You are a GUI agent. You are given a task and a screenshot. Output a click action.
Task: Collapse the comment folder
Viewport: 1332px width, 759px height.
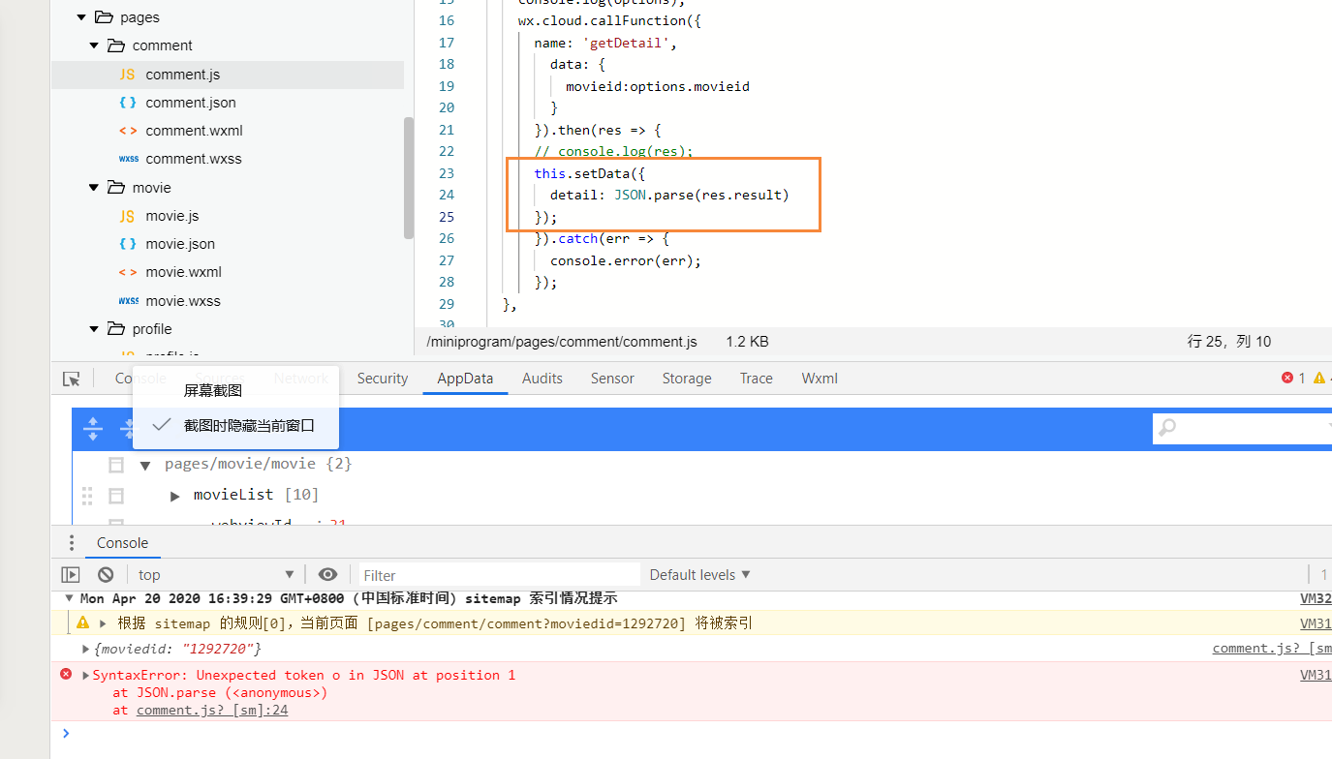click(94, 46)
